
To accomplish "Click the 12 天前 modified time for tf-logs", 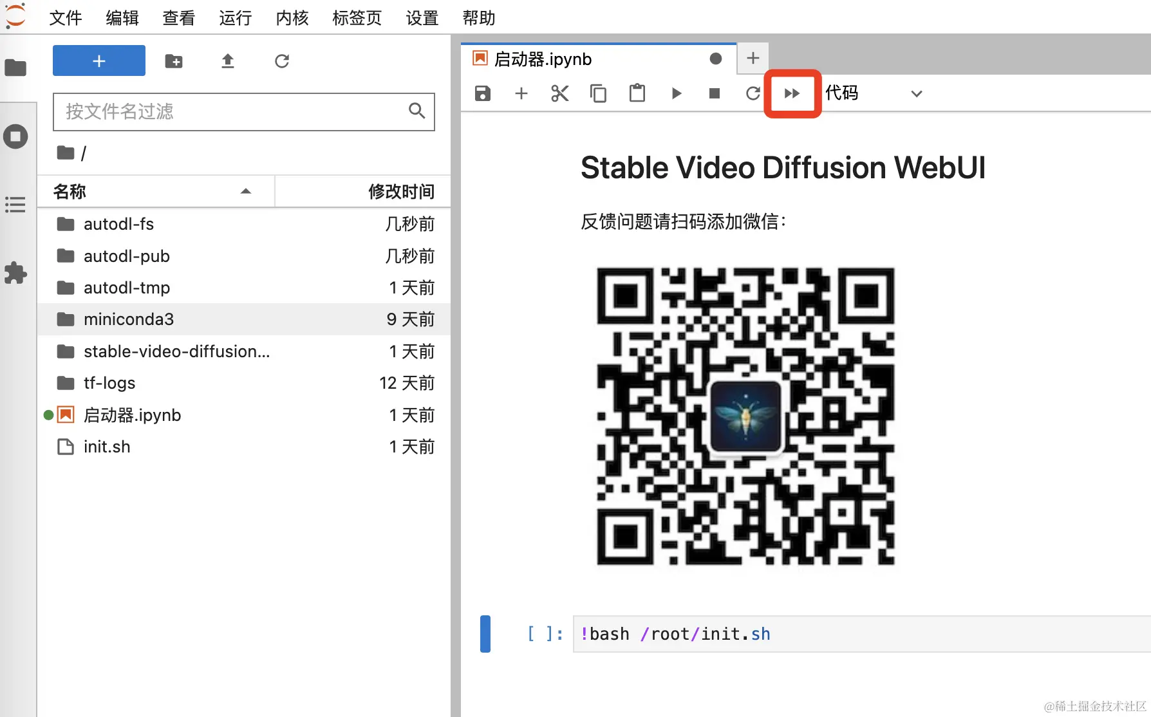I will (407, 383).
